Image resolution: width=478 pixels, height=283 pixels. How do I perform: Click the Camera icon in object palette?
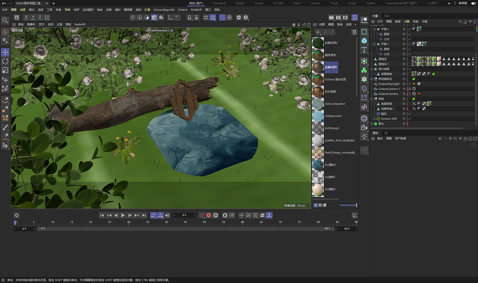(x=364, y=128)
